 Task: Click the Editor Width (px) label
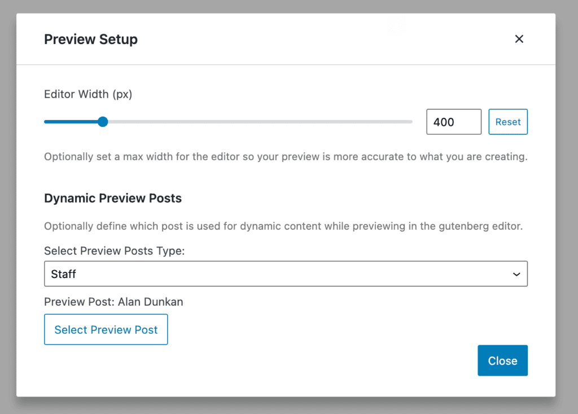pyautogui.click(x=88, y=94)
